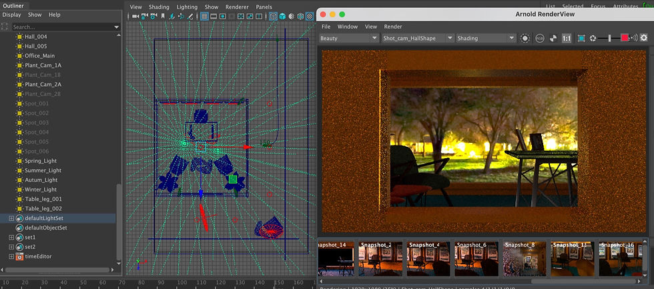Open the Outliner Help menu
Screen dimensions: 654x289
tap(55, 15)
